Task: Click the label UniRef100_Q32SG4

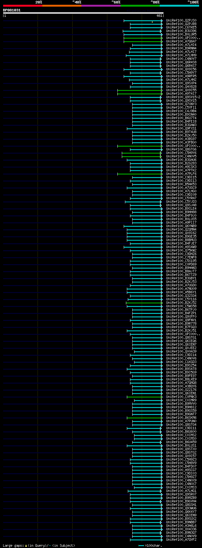Action: [181, 296]
